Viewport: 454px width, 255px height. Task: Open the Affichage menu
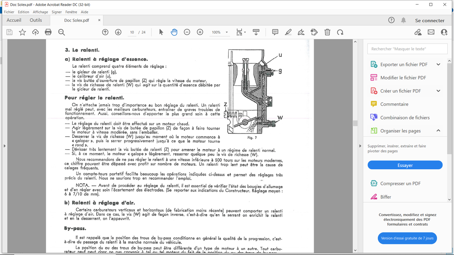40,12
